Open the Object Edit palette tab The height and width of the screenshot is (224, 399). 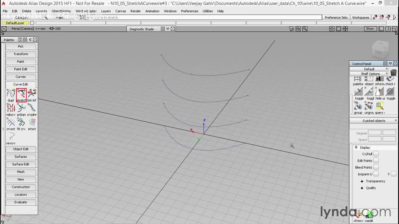pyautogui.click(x=21, y=149)
